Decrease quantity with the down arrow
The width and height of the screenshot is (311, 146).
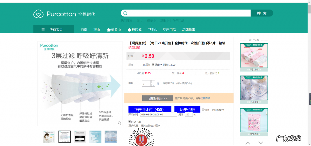point(153,85)
